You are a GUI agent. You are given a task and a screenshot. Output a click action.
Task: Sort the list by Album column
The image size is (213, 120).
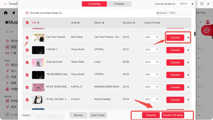tap(99, 23)
